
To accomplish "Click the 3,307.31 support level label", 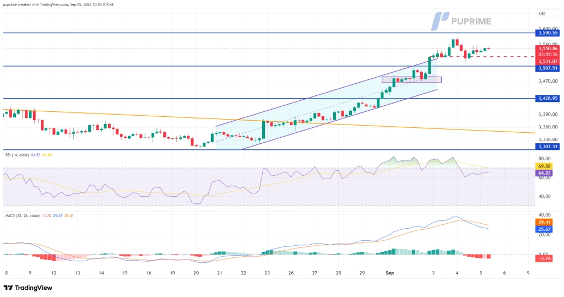I will (548, 147).
